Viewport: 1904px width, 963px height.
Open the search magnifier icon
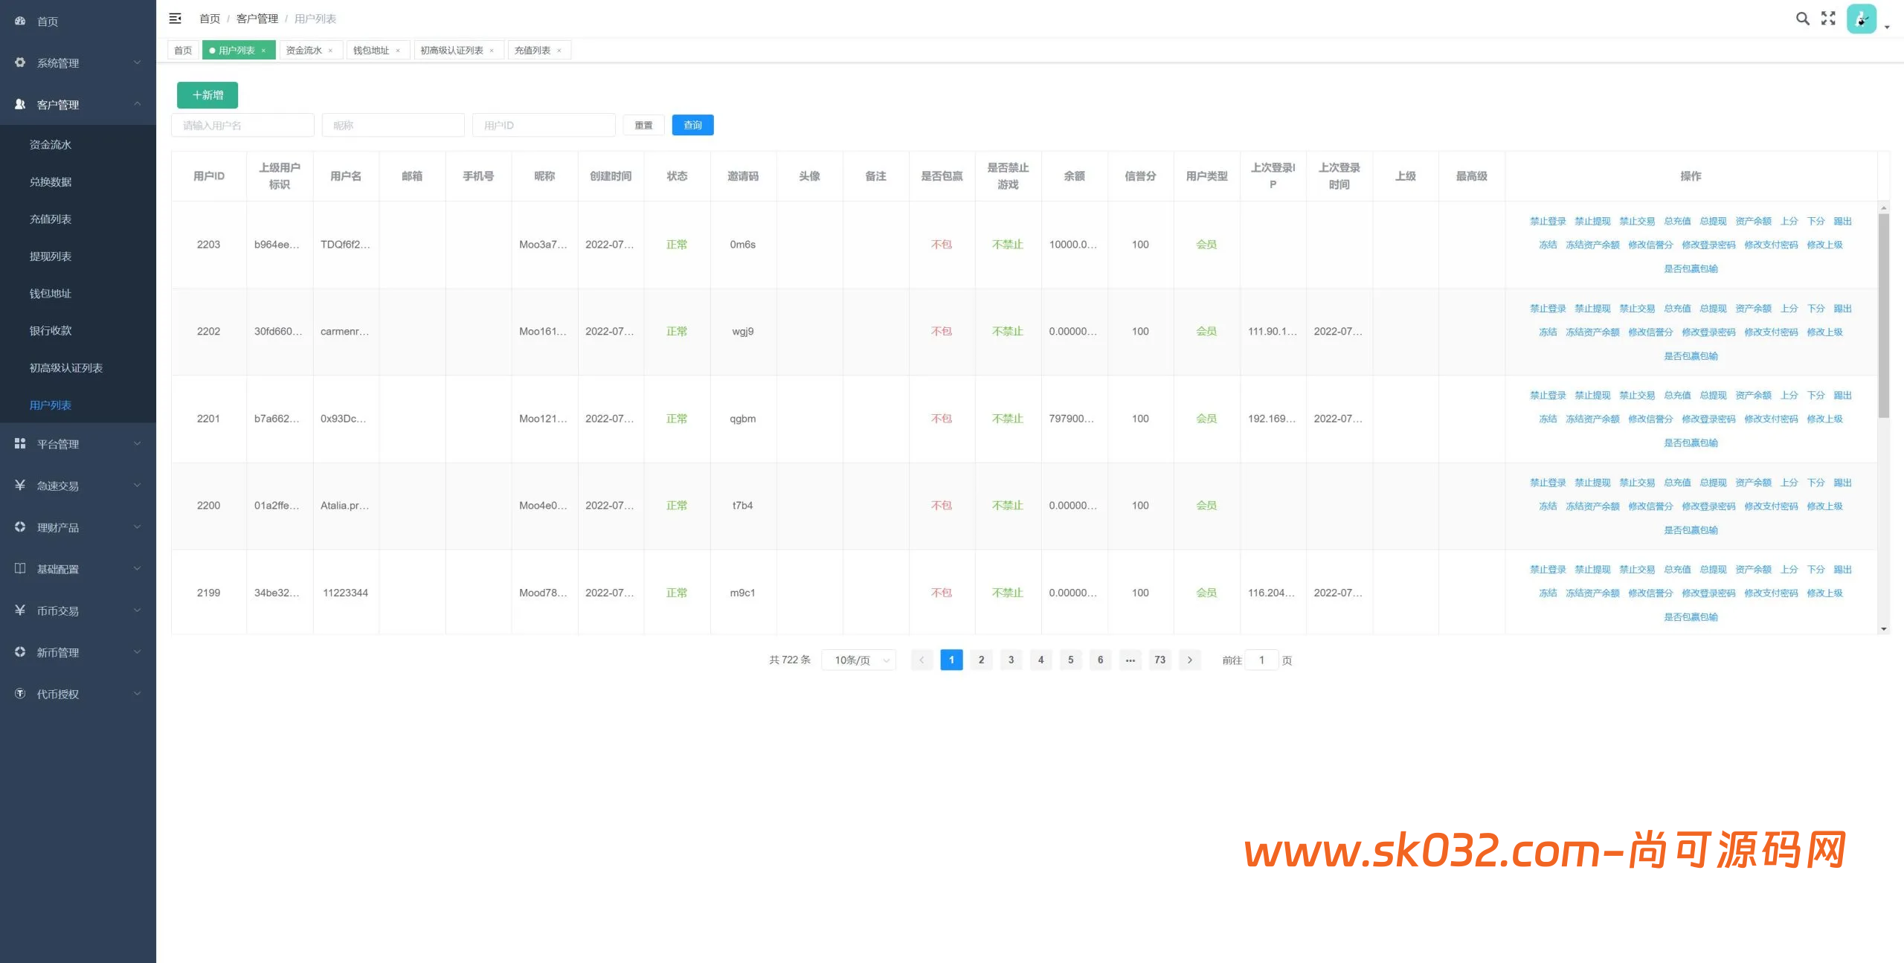tap(1802, 19)
